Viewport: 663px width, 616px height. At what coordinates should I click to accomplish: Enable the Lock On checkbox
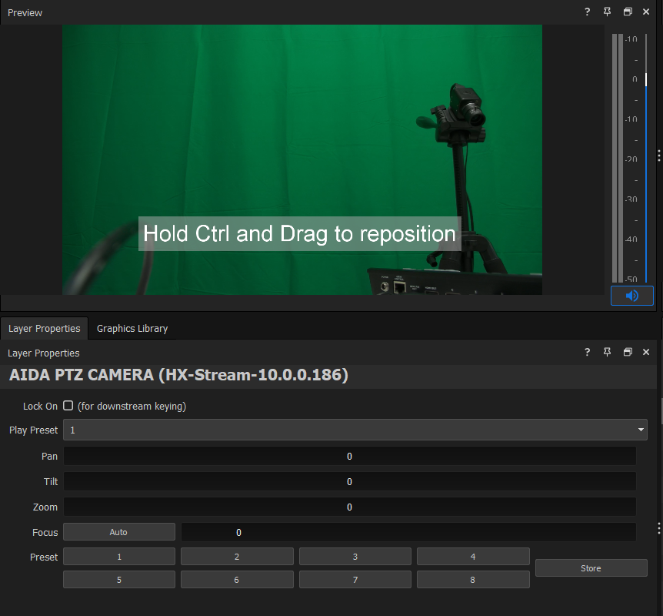pyautogui.click(x=68, y=406)
